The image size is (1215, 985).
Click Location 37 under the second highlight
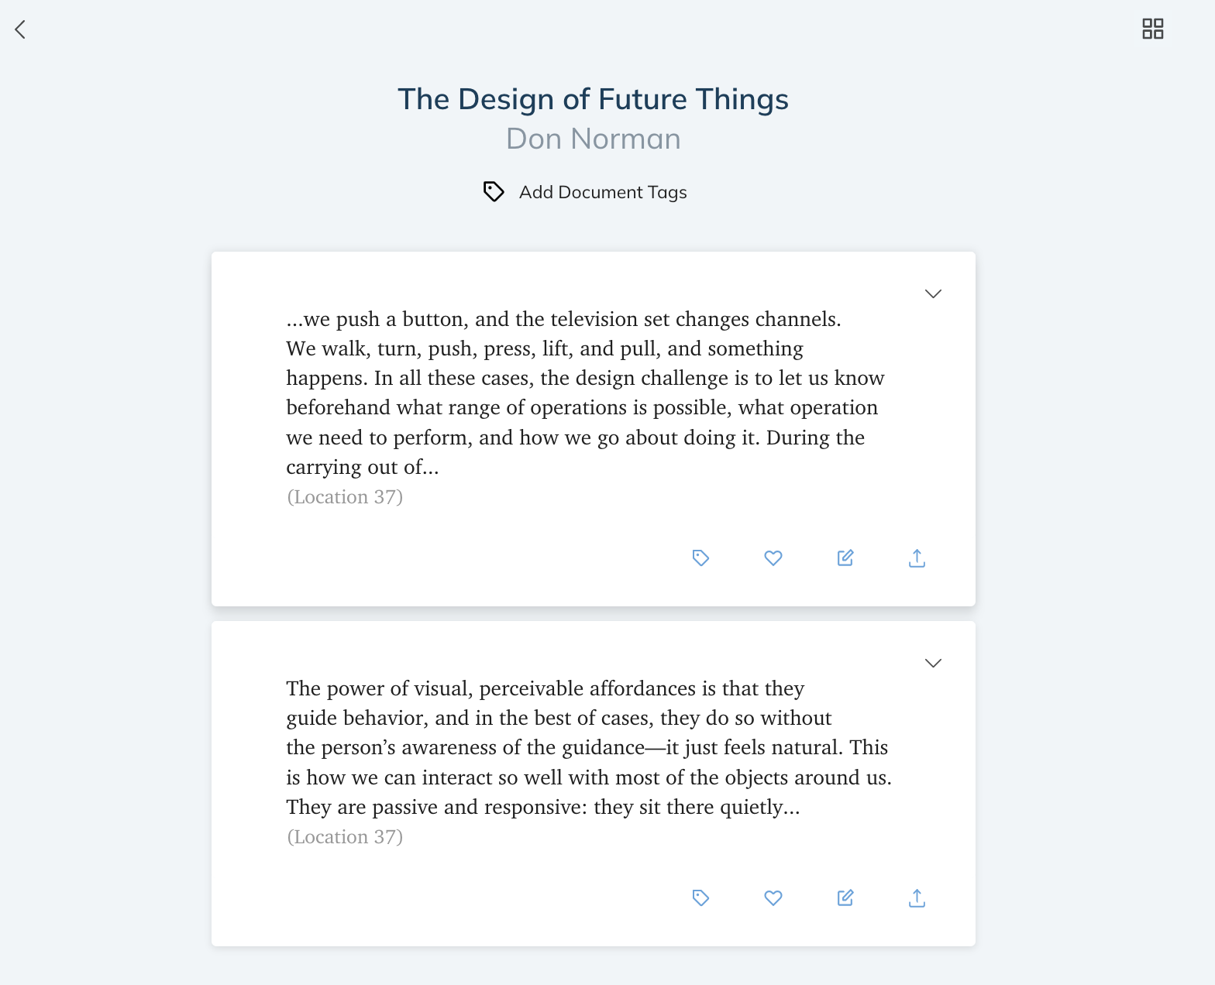pyautogui.click(x=345, y=837)
